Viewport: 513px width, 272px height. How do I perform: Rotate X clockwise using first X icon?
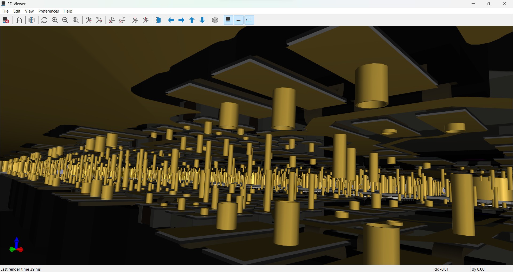coord(89,20)
